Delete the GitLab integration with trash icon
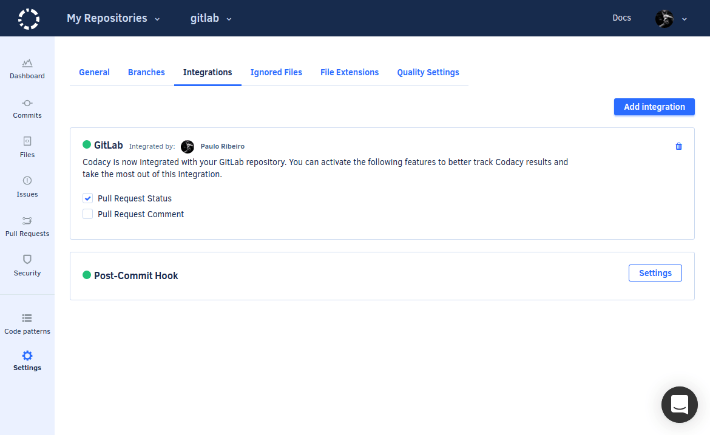This screenshot has width=710, height=435. tap(678, 146)
